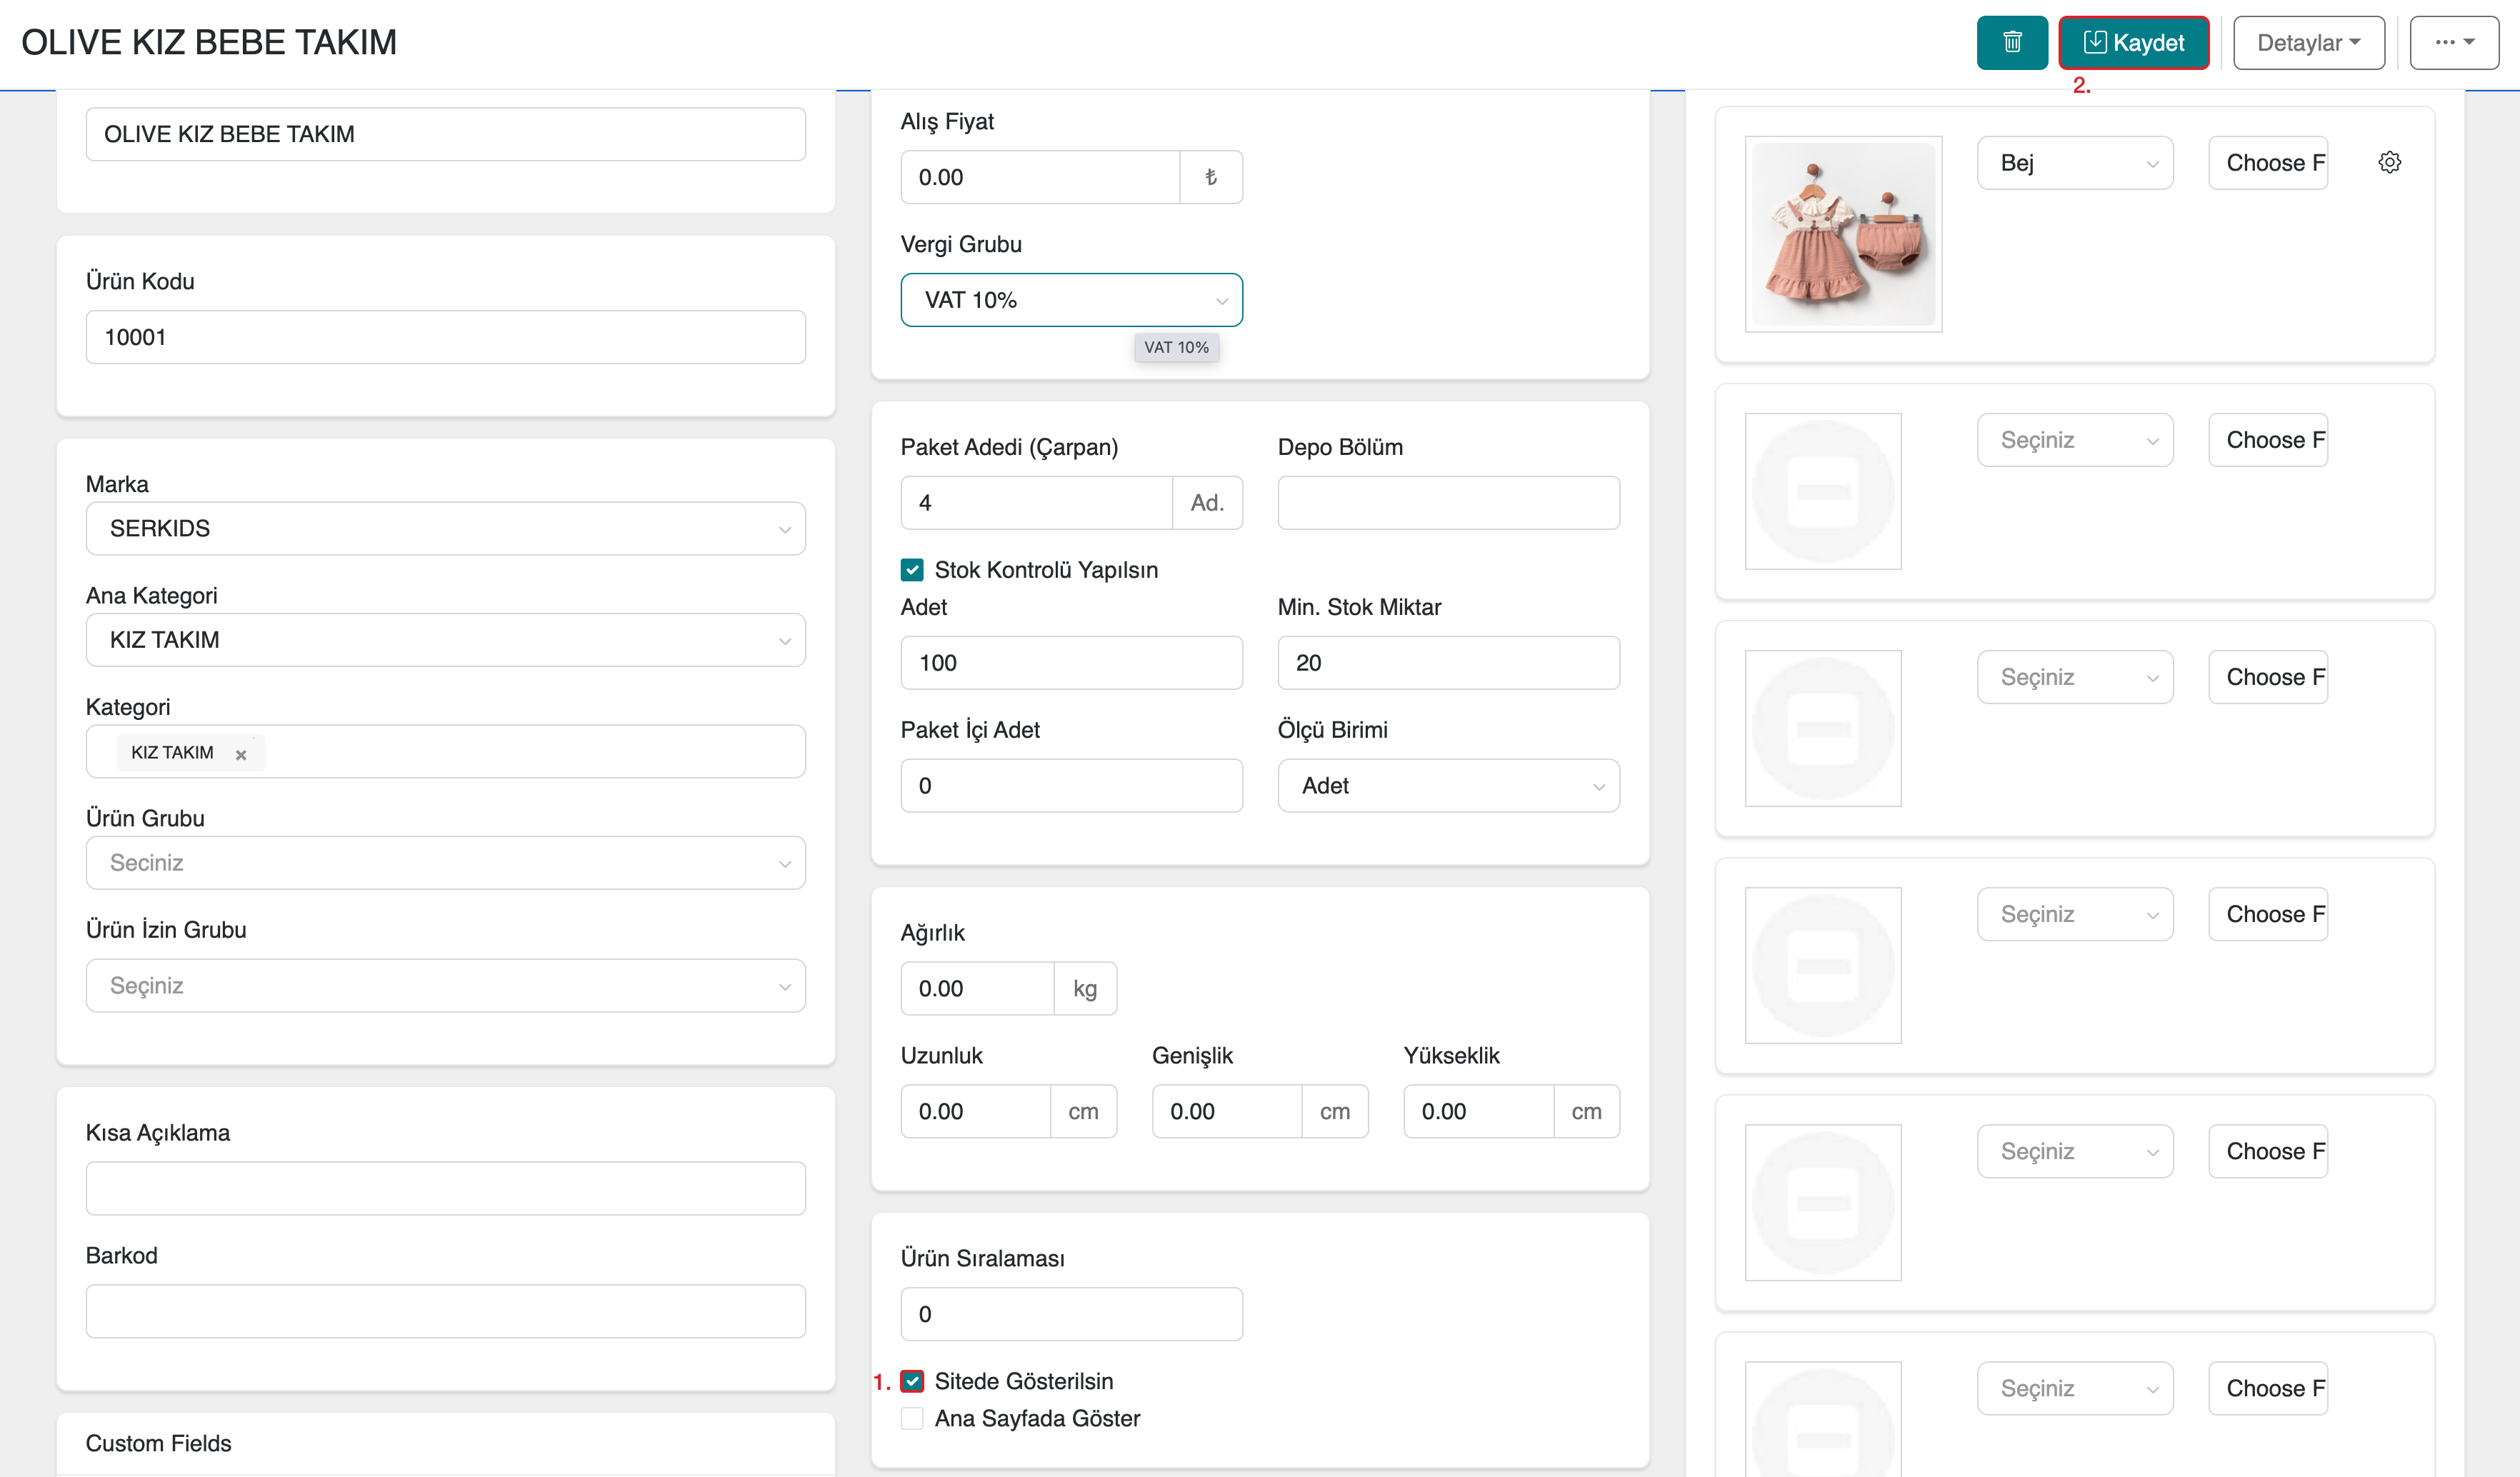
Task: Click Choose File for the first image
Action: click(2267, 163)
